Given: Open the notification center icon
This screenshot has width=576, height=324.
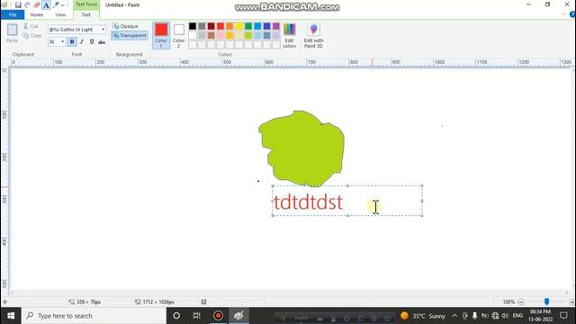Looking at the screenshot, I should [564, 316].
